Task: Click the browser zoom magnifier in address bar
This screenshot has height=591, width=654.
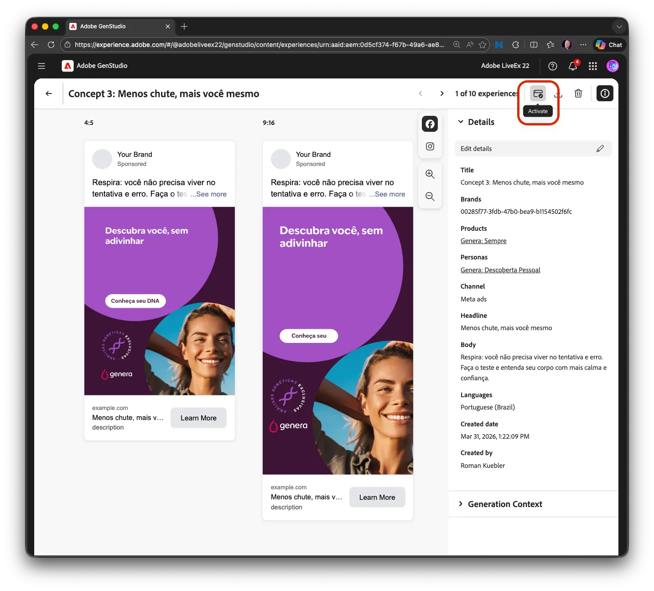Action: point(457,45)
